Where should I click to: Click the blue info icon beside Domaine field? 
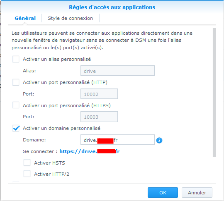(159, 140)
